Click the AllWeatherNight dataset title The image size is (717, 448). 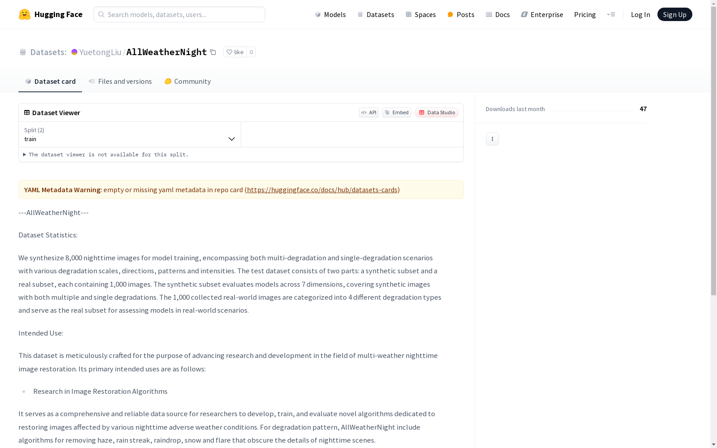pos(167,52)
